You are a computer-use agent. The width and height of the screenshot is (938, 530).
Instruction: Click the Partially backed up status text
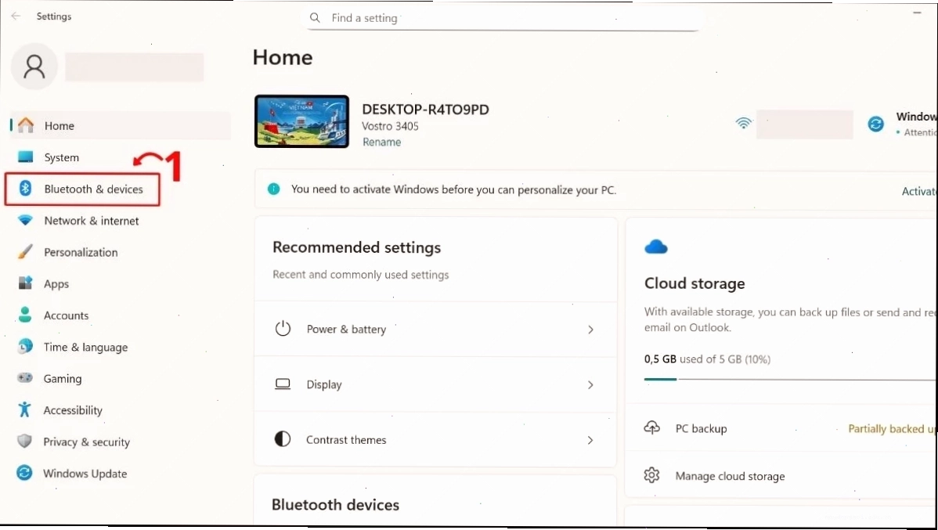(892, 429)
